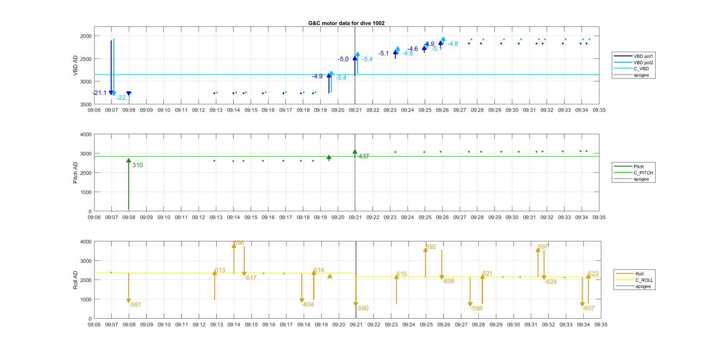Click the "Roll AD" y-axis label

(x=75, y=280)
